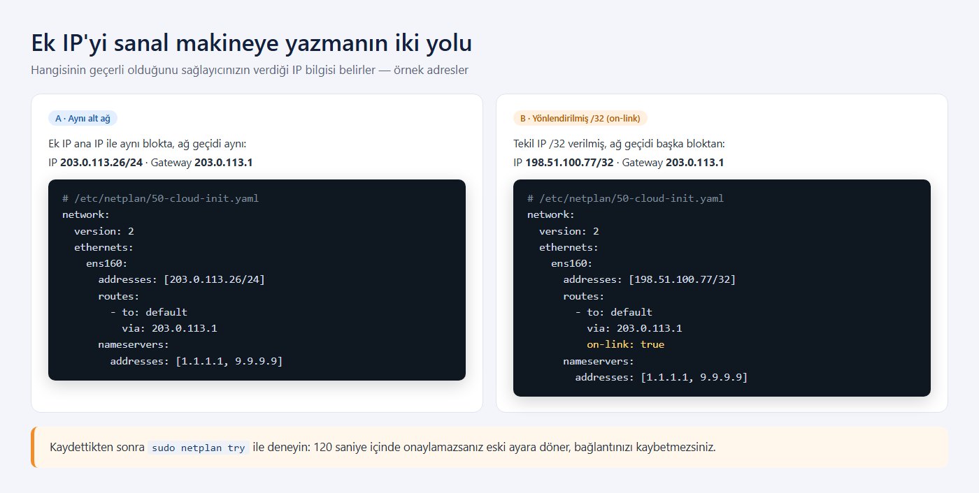Click "ethernets:" in card B's code
The width and height of the screenshot is (979, 493).
(x=569, y=247)
